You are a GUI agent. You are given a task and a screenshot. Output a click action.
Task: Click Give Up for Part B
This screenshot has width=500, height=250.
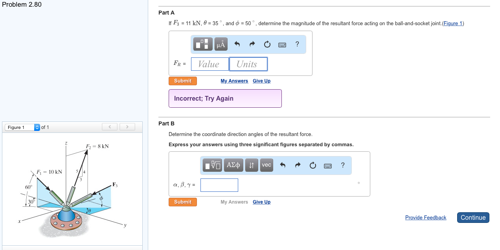pyautogui.click(x=261, y=202)
